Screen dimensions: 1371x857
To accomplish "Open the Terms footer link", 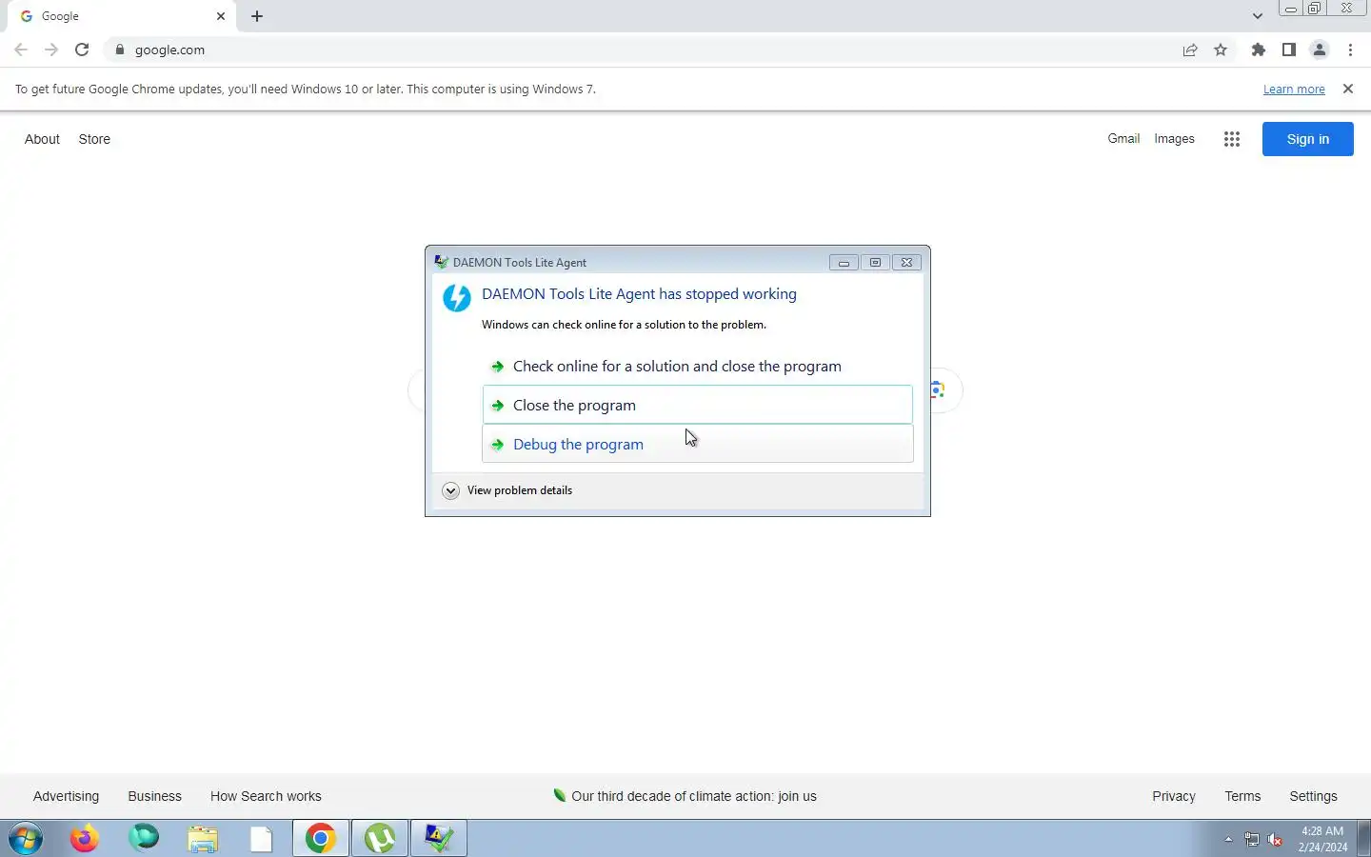I will [x=1242, y=796].
